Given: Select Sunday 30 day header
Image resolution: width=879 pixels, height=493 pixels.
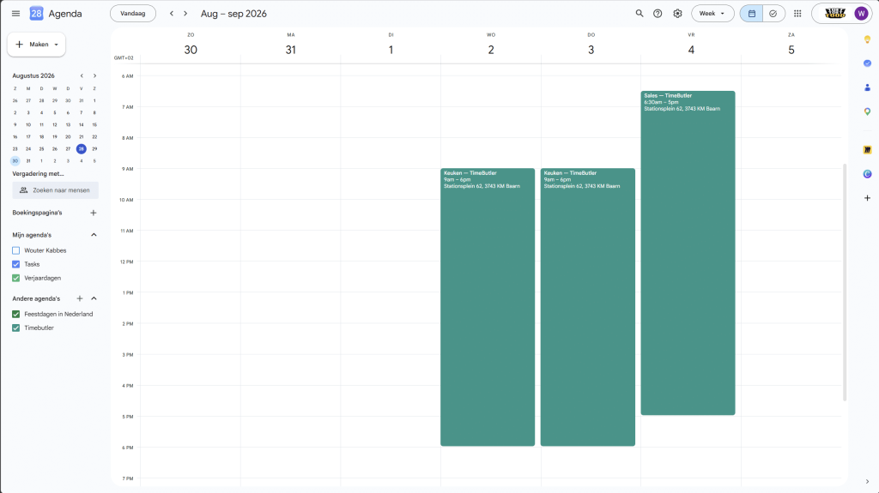Looking at the screenshot, I should [x=191, y=50].
